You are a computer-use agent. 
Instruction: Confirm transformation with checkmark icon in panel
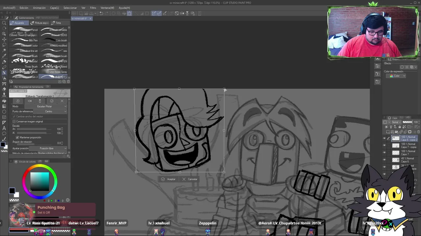(52, 101)
